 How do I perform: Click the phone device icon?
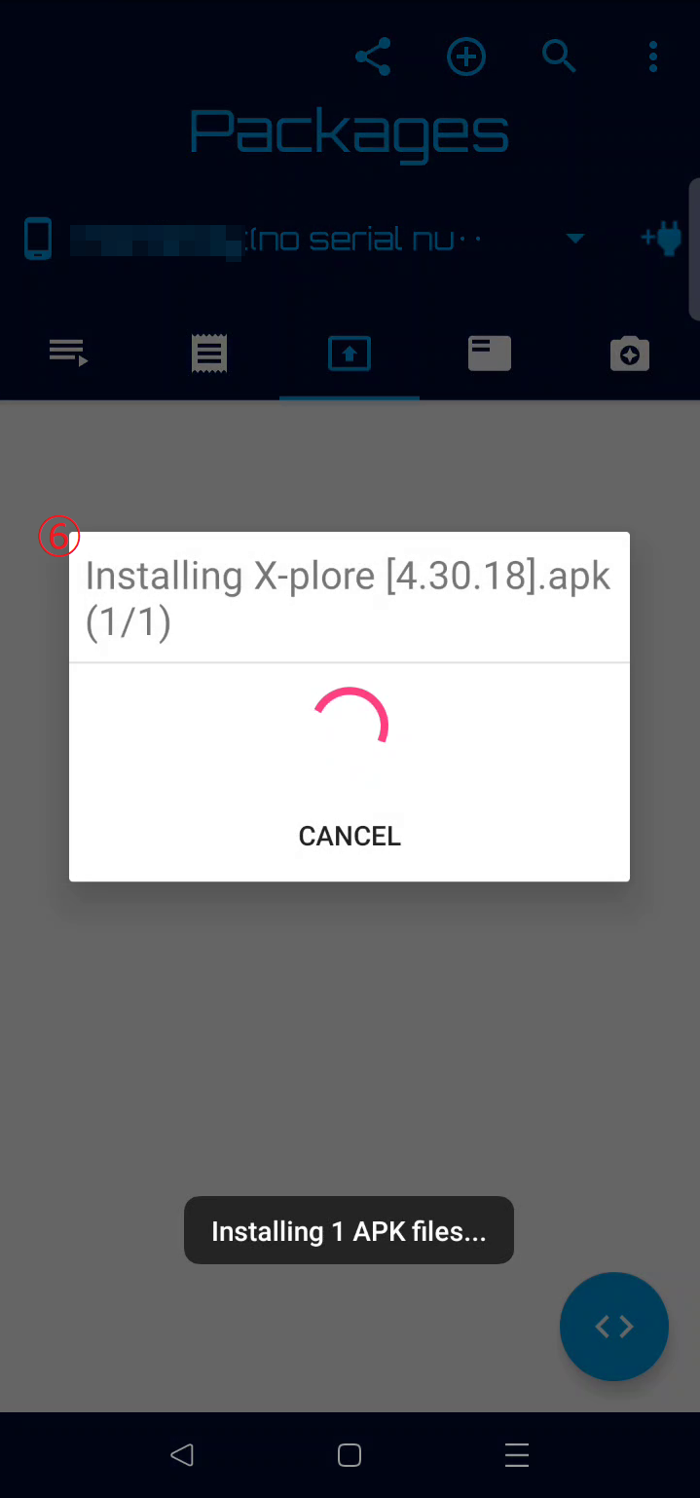coord(38,239)
